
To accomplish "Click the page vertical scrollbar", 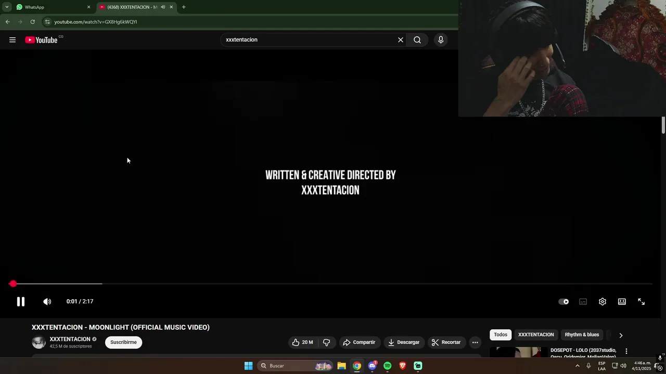I will pyautogui.click(x=663, y=125).
